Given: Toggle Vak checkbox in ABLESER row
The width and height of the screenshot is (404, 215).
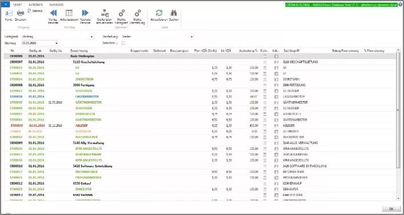Looking at the screenshot, I should [x=277, y=126].
